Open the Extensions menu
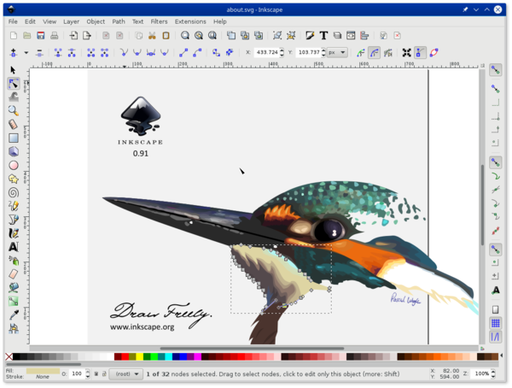 (x=190, y=21)
